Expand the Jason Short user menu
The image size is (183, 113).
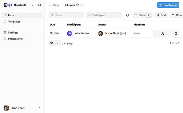click(x=39, y=108)
